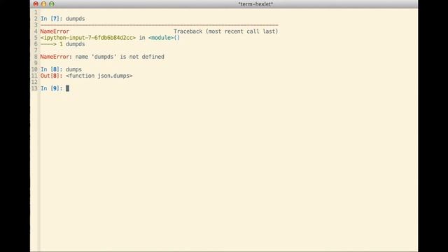Click the 'dumpds' input on line 2

tap(76, 19)
